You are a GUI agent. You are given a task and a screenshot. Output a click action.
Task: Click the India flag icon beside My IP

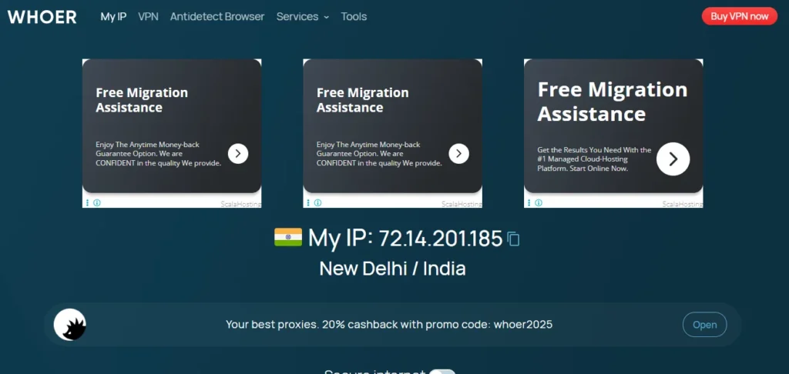288,238
